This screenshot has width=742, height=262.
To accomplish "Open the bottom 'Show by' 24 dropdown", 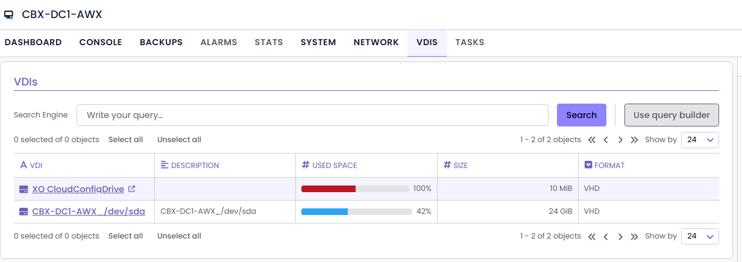I will (x=699, y=237).
